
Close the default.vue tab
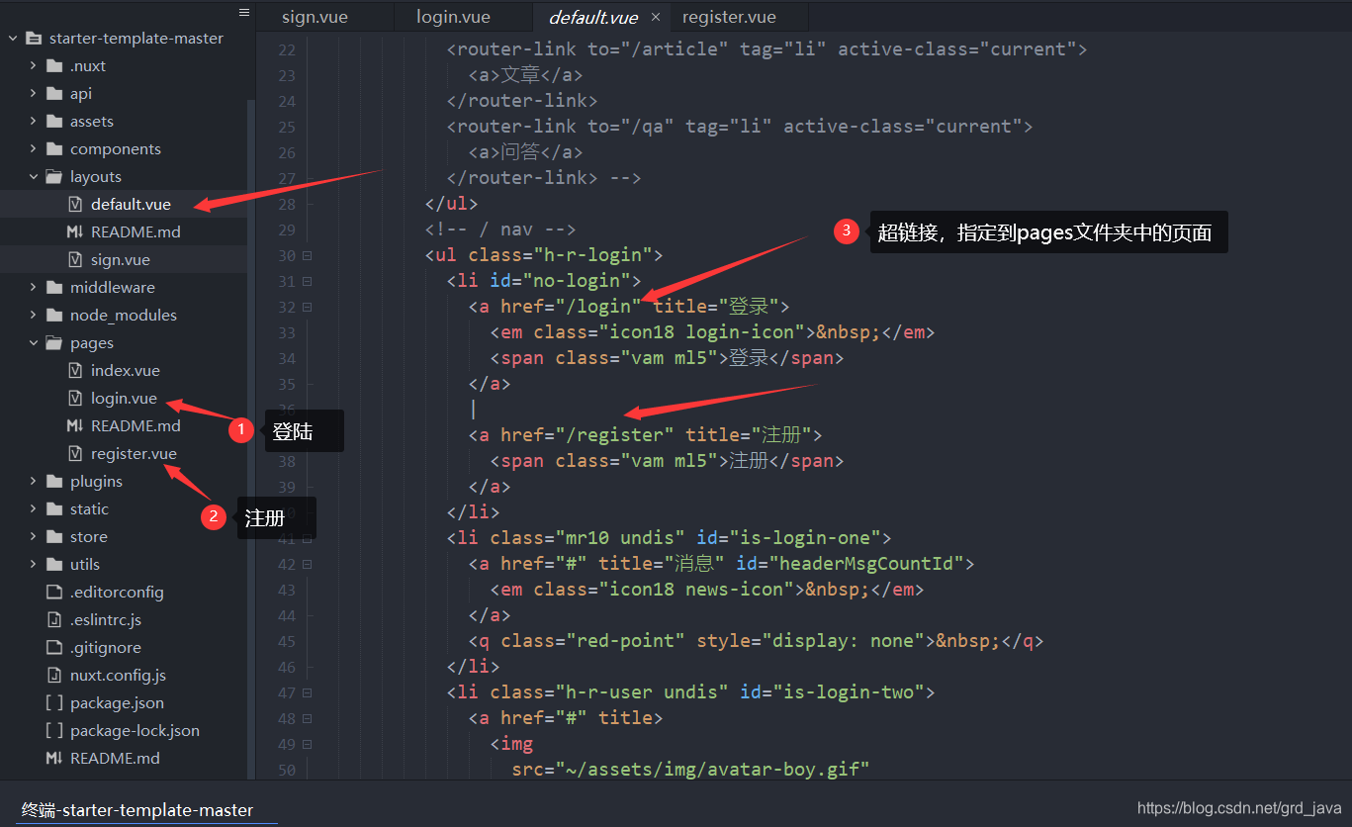click(655, 17)
